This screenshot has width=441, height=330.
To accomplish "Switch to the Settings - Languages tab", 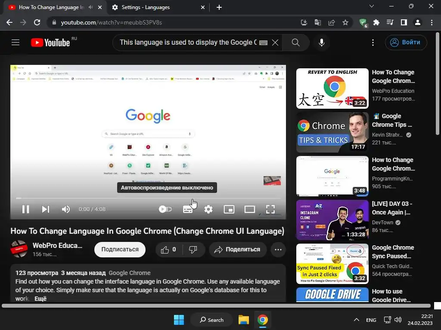I will pos(158,7).
